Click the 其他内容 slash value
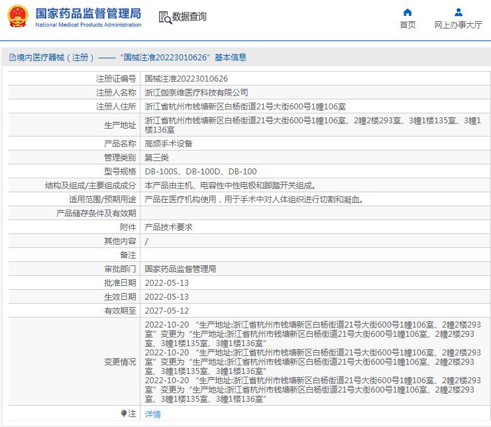 pos(146,241)
